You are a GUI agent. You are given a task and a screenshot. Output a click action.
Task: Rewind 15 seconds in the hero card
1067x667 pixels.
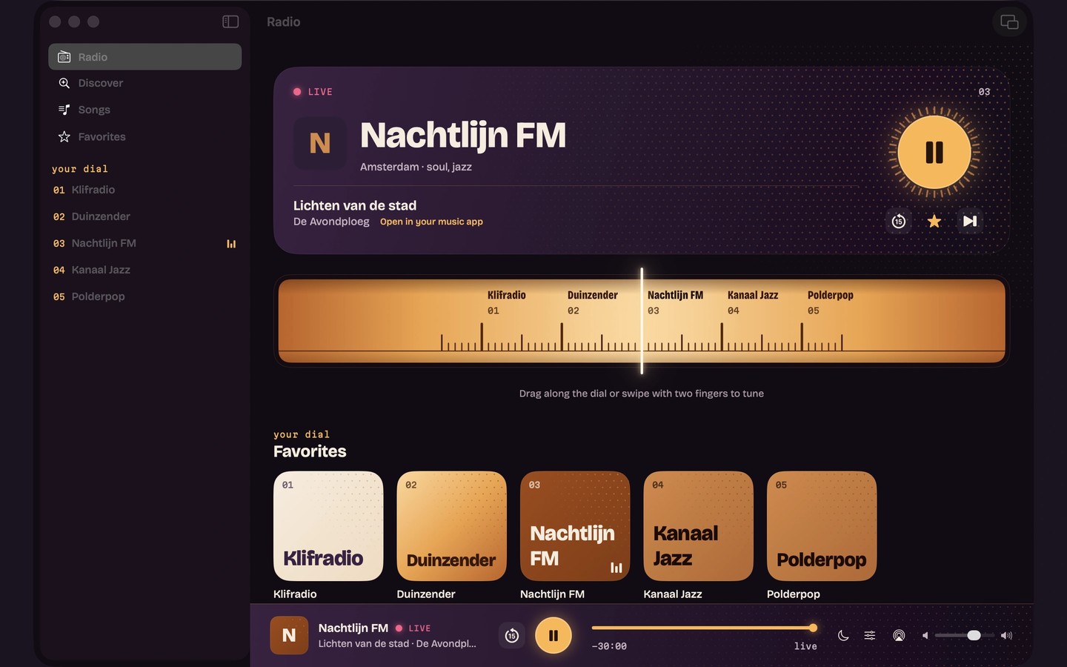point(899,221)
